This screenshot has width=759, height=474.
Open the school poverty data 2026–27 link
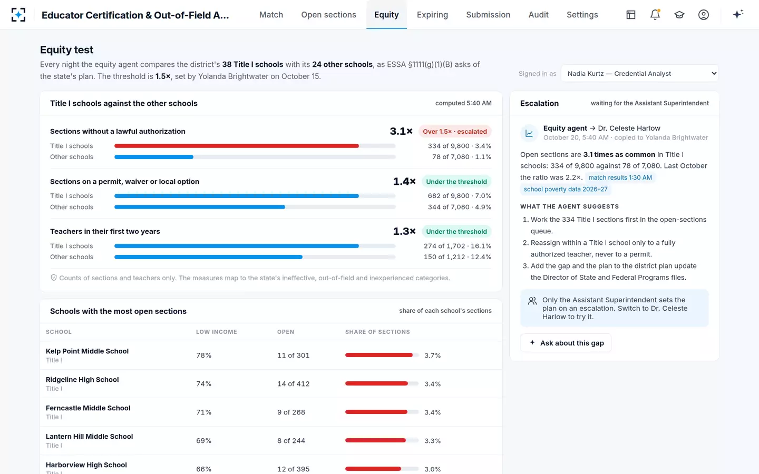566,189
